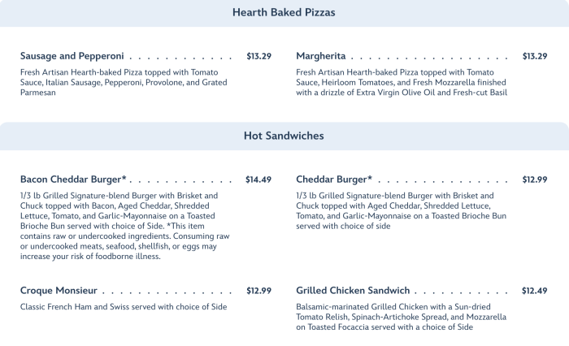
Task: Select the Croque Monsieur item name
Action: pyautogui.click(x=59, y=290)
